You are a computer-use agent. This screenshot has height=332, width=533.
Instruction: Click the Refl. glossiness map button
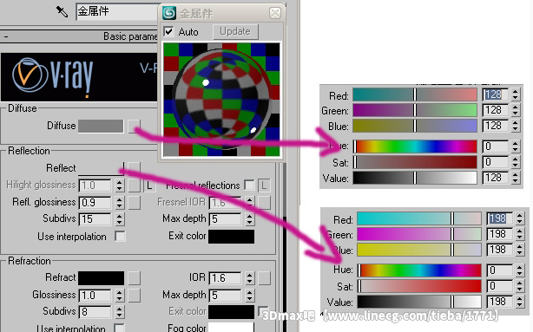click(x=134, y=203)
